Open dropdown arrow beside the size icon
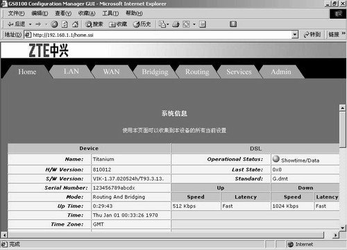347x250 pixels. pos(194,24)
